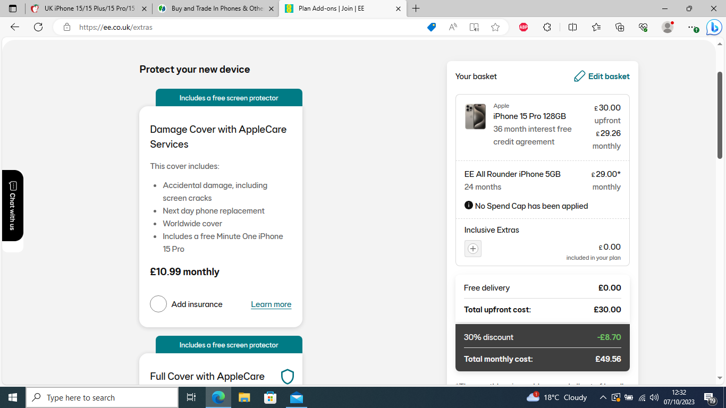This screenshot has width=726, height=408.
Task: Open the notification center icon
Action: pyautogui.click(x=710, y=397)
